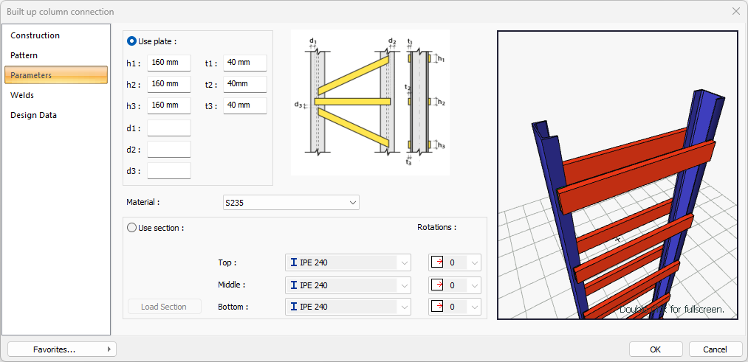
Task: Click the empty d2 field
Action: pyautogui.click(x=169, y=149)
